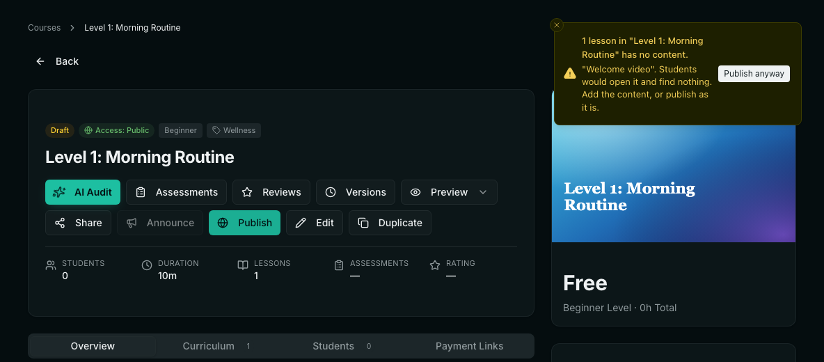824x362 pixels.
Task: Click the Beginner level tag
Action: point(180,130)
